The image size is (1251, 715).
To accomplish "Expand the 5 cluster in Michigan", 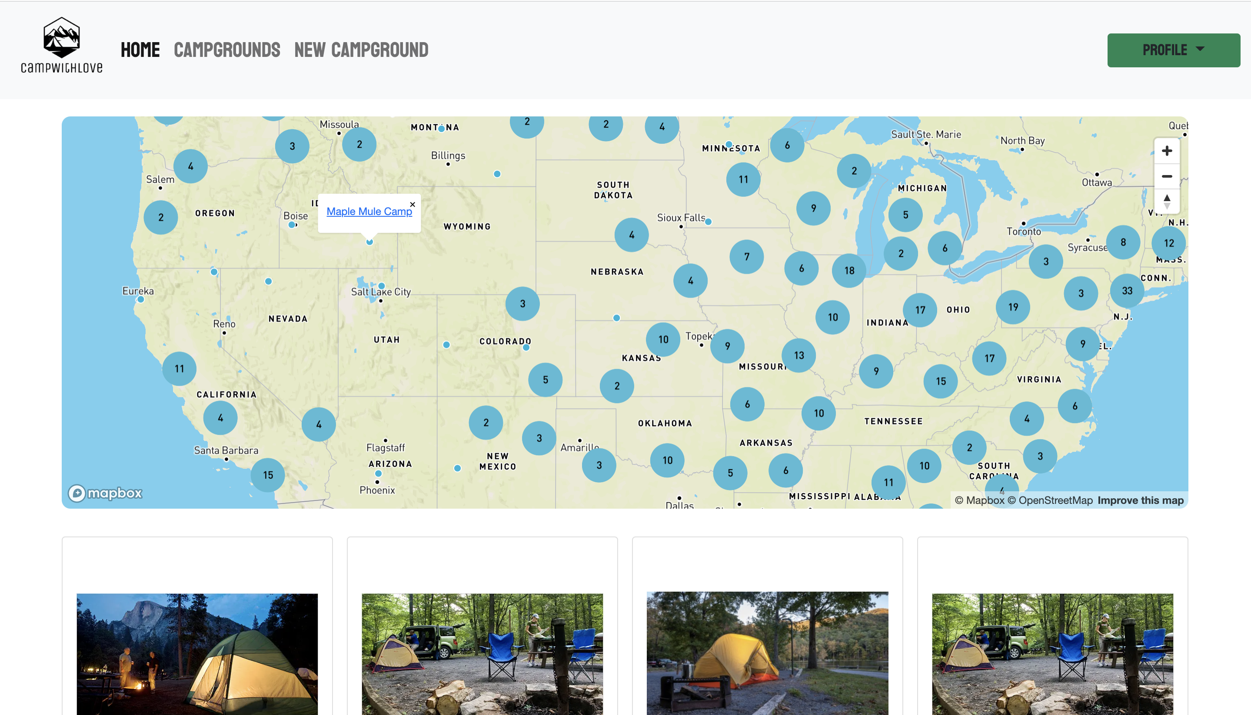I will point(905,215).
